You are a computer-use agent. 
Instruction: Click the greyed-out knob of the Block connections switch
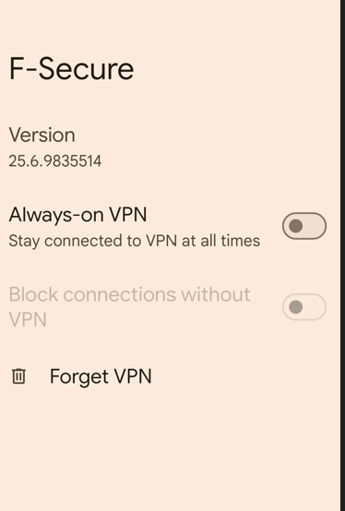(x=296, y=306)
